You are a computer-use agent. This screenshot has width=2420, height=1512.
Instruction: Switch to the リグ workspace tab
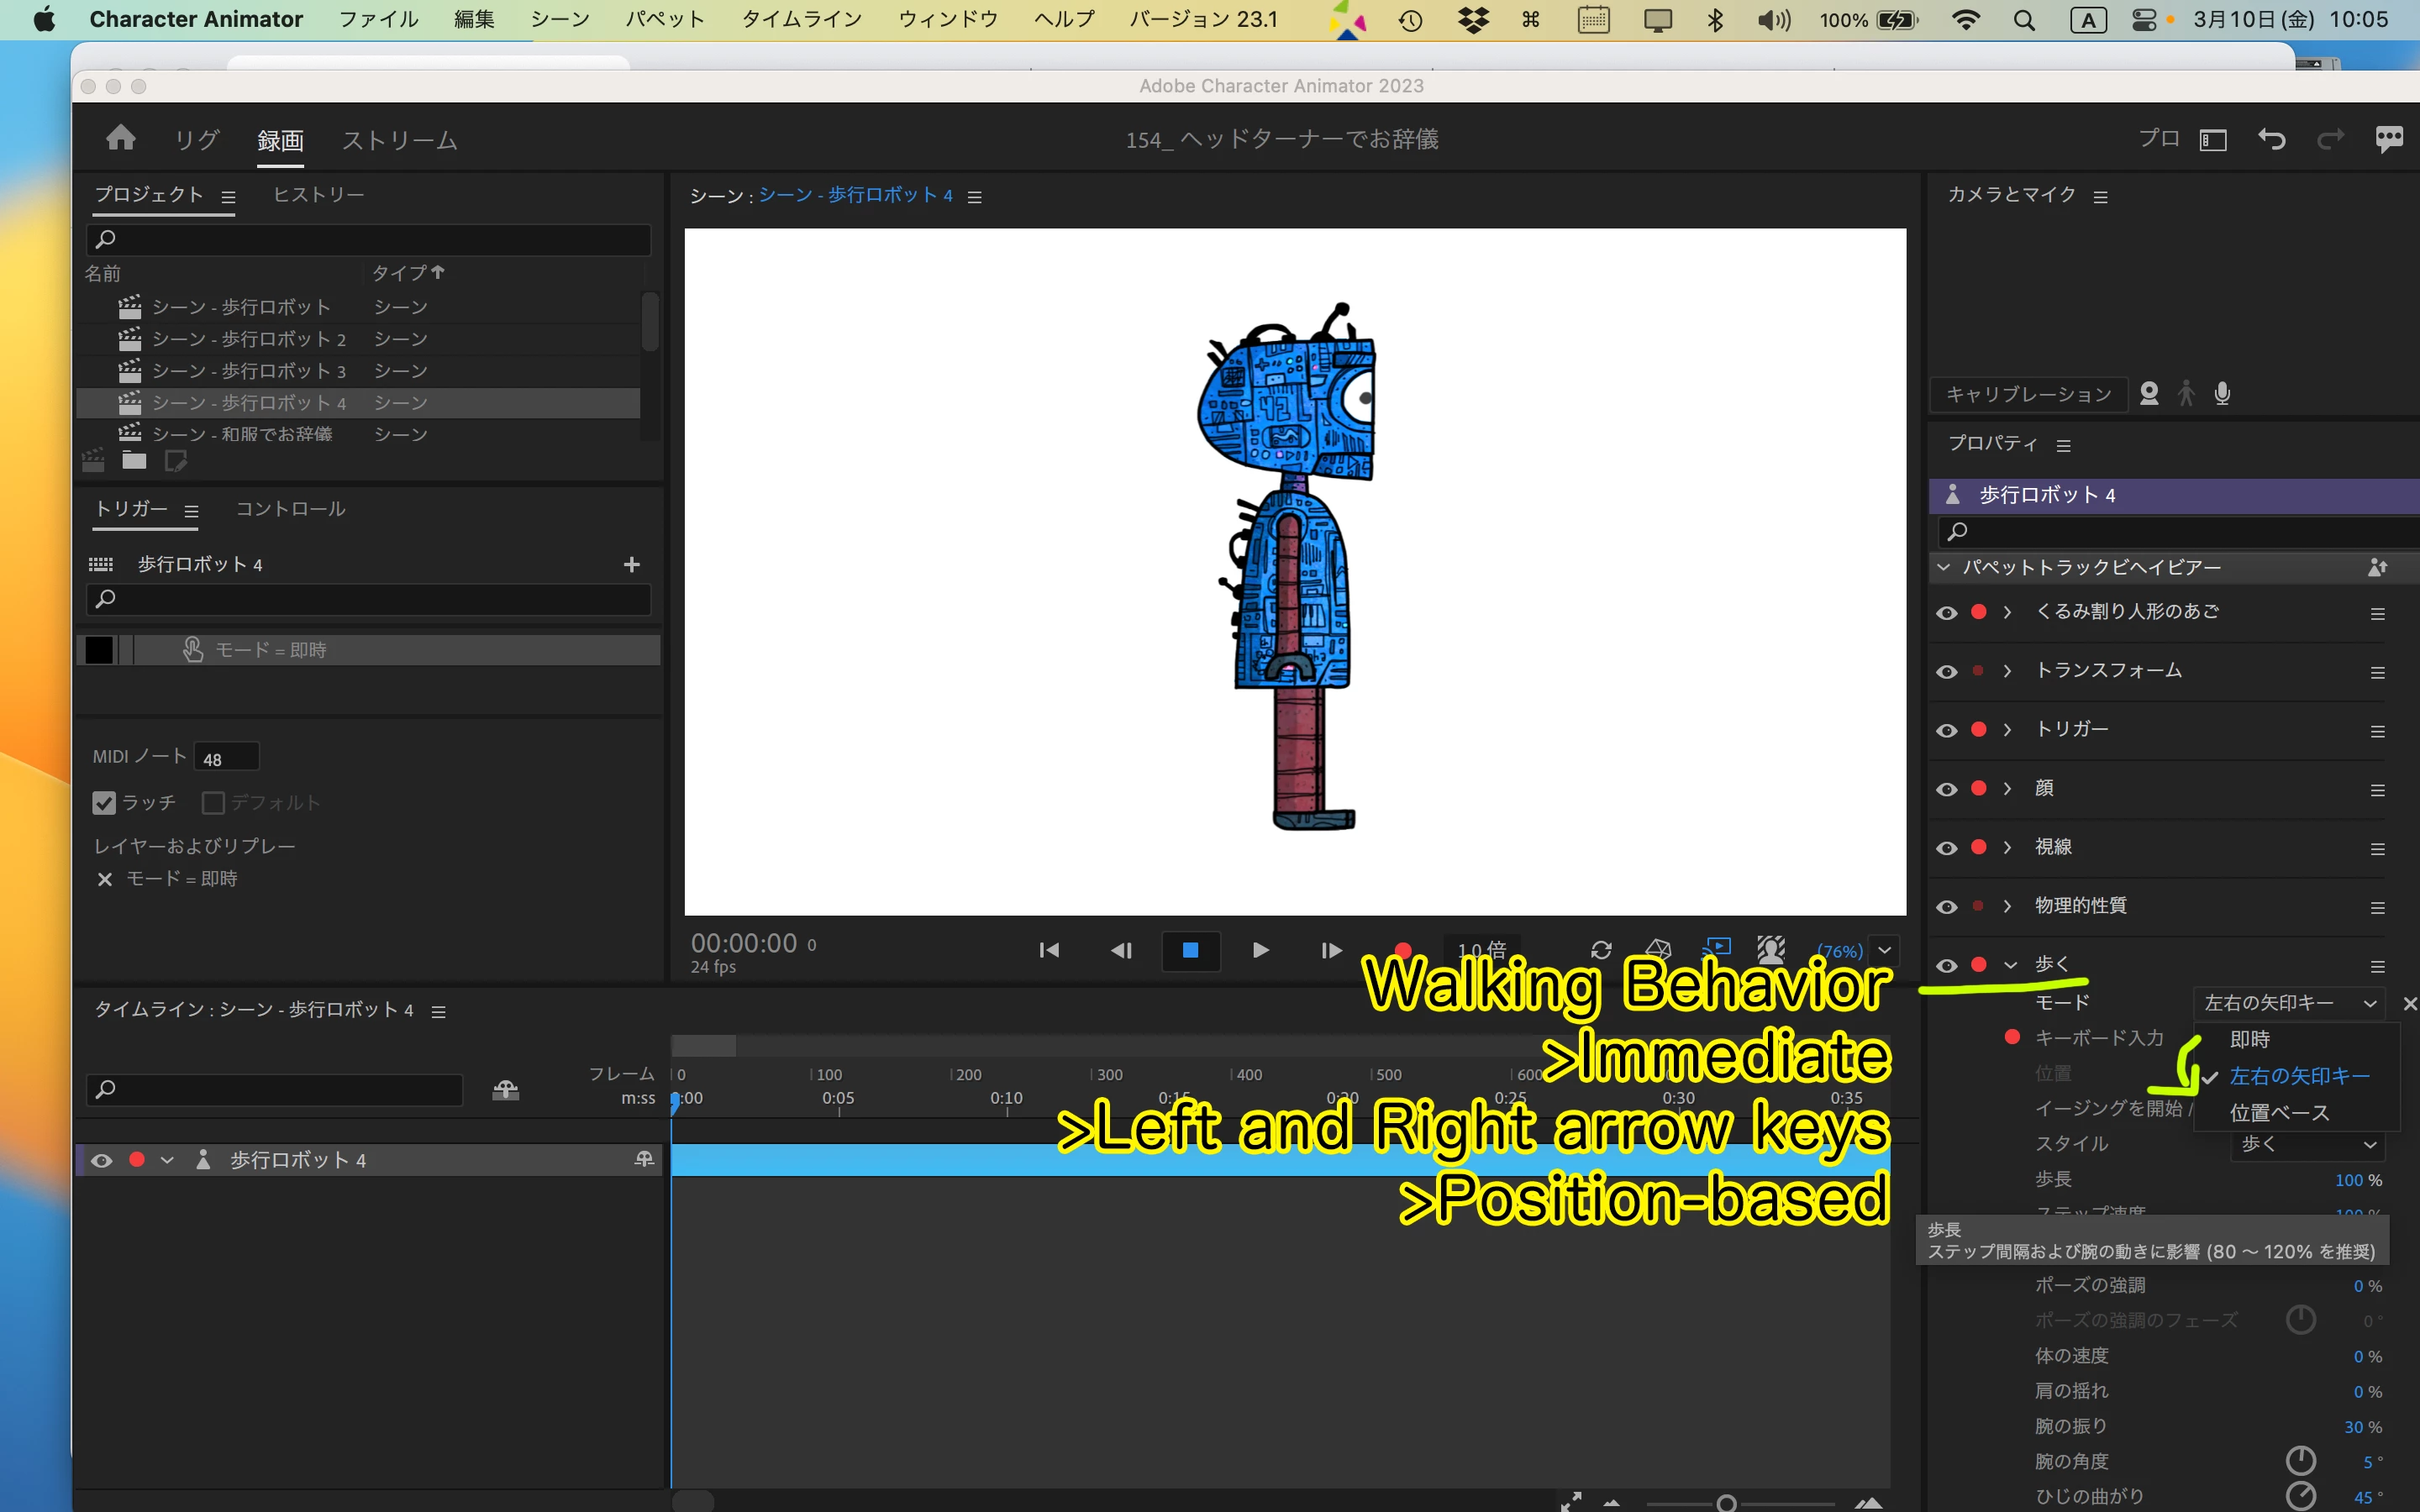(196, 140)
